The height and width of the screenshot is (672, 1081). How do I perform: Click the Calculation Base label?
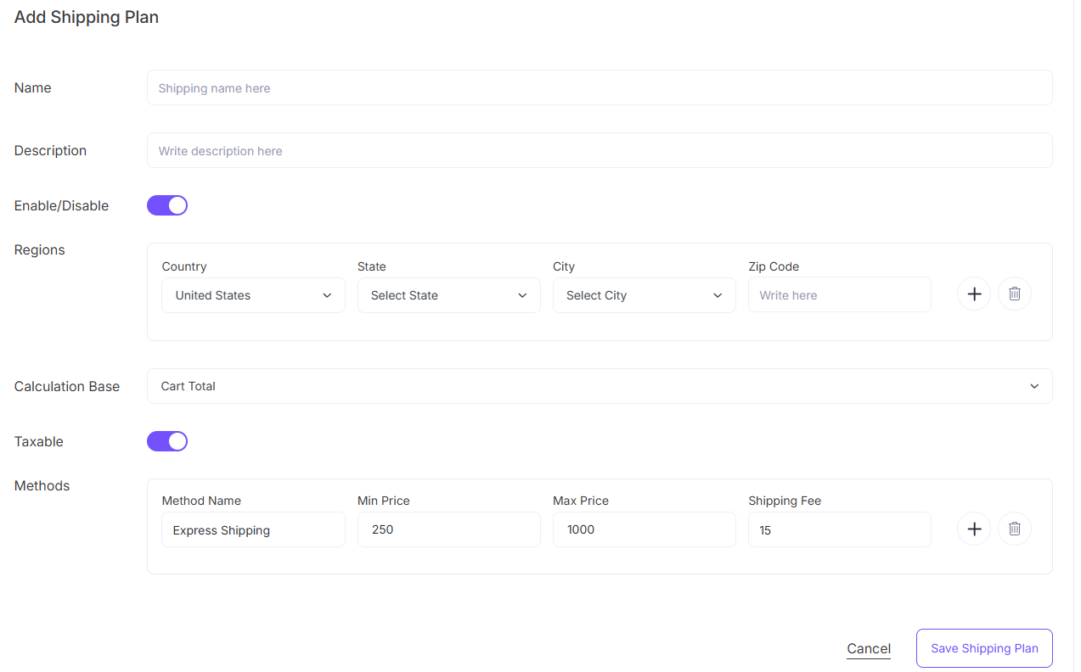67,386
